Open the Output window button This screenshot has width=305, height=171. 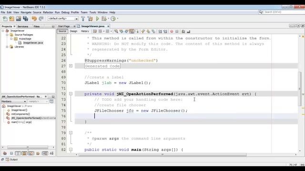tap(11, 160)
